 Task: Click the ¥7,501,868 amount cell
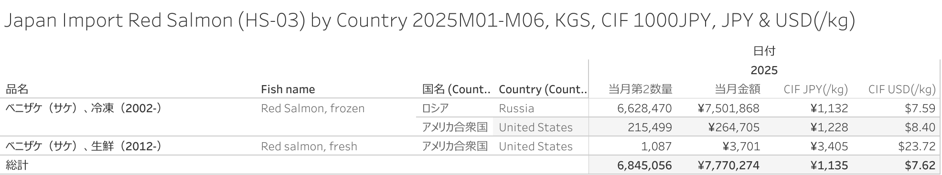point(728,108)
